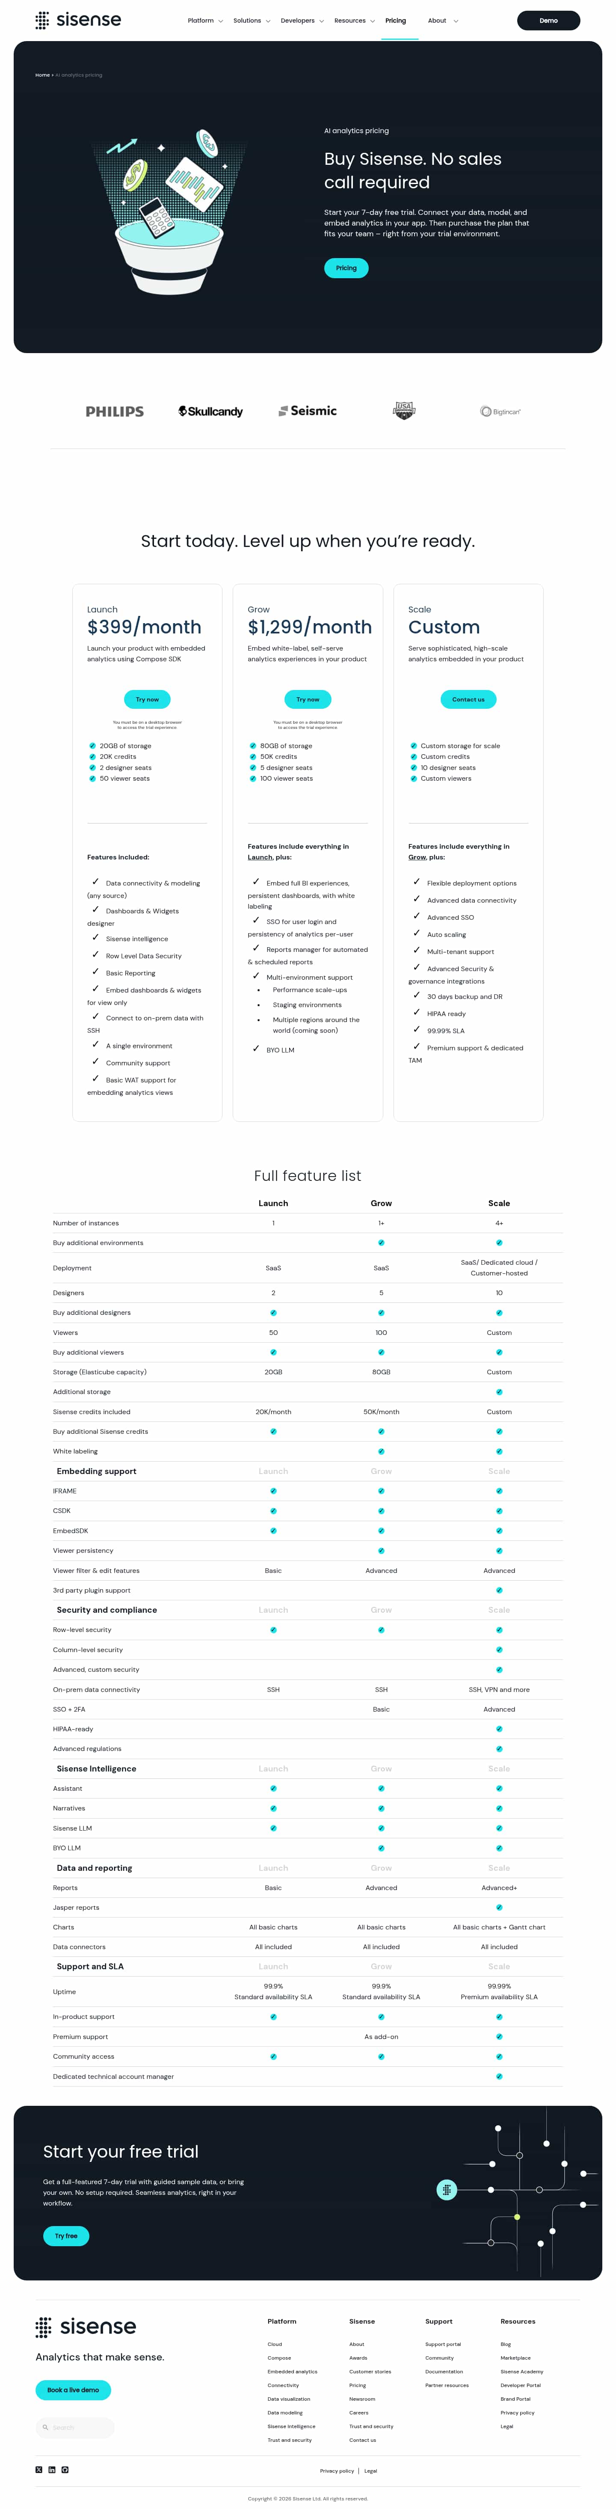Click the Sisense logo in the header
This screenshot has height=2509, width=616.
[78, 20]
